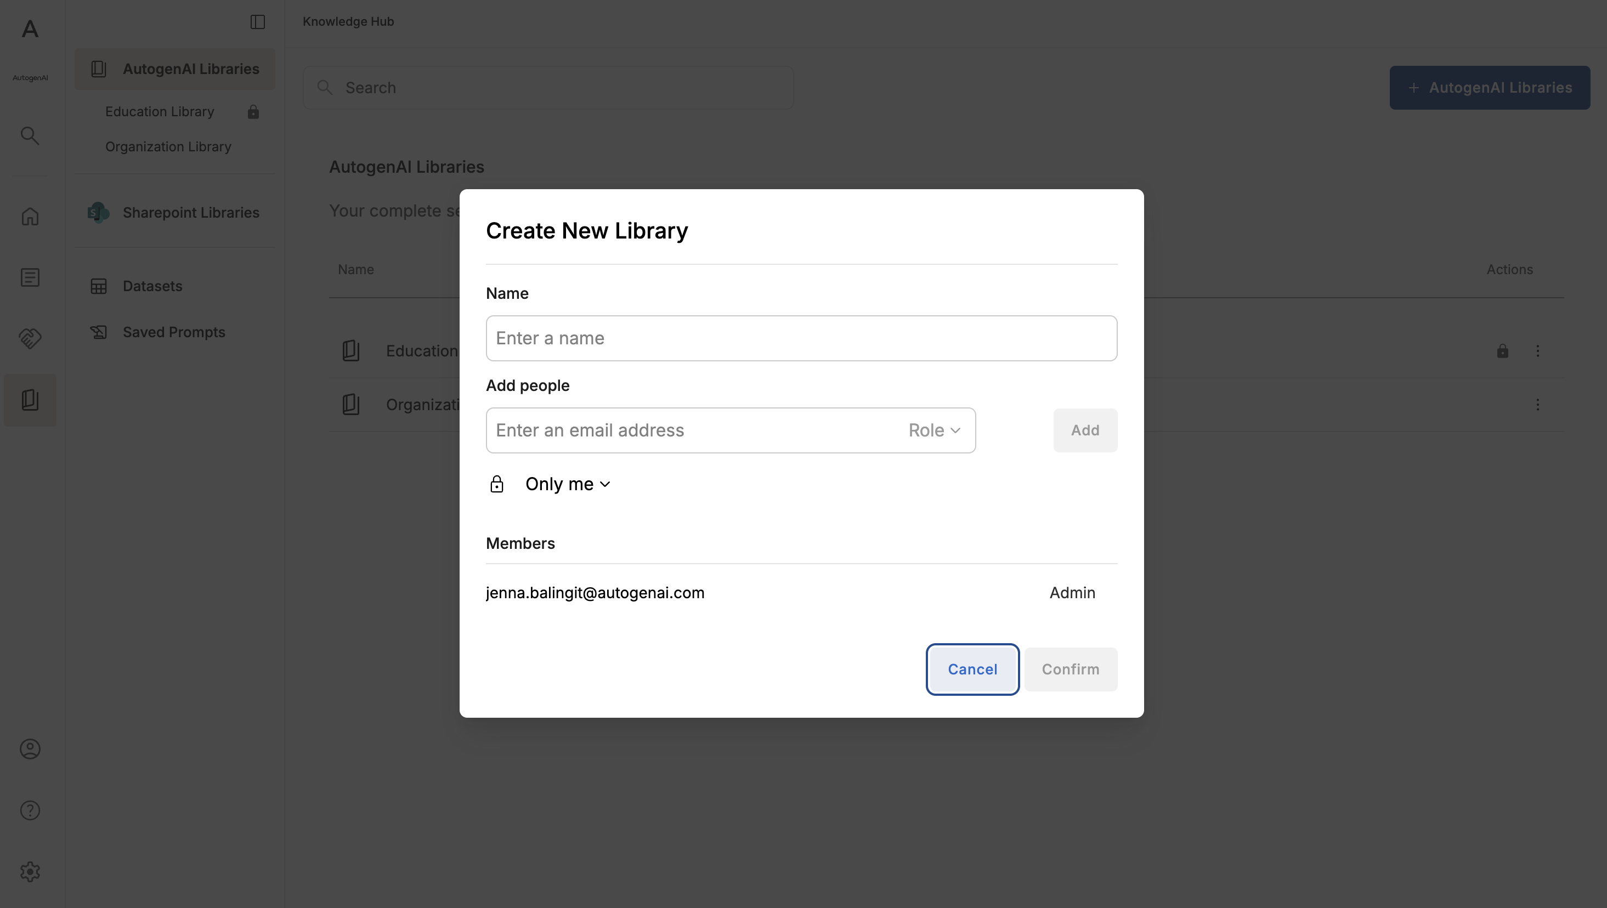The image size is (1607, 908).
Task: Select Sharepoint Libraries in sidebar
Action: tap(174, 213)
